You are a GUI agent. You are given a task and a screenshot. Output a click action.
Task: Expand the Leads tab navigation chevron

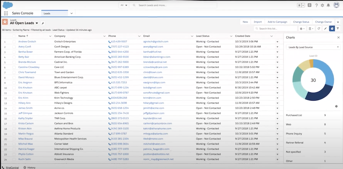click(x=72, y=13)
